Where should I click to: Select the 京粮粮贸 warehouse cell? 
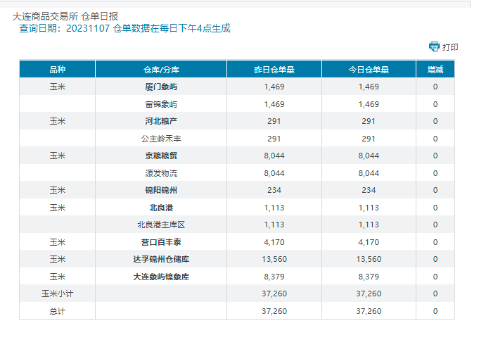click(x=161, y=156)
